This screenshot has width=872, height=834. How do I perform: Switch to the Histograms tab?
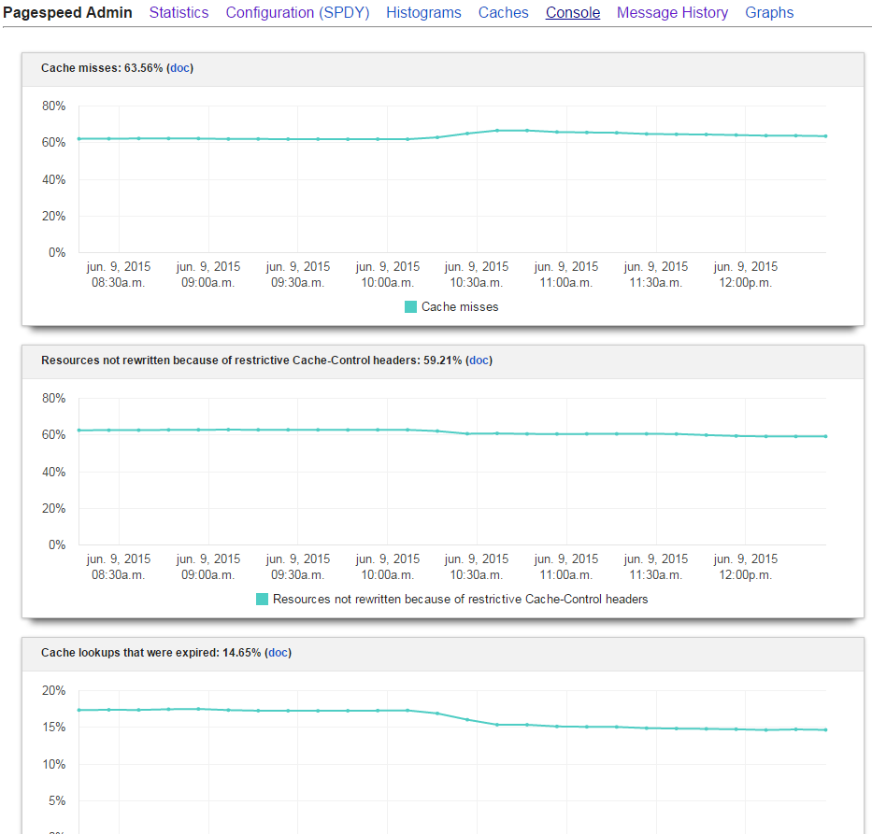[423, 12]
